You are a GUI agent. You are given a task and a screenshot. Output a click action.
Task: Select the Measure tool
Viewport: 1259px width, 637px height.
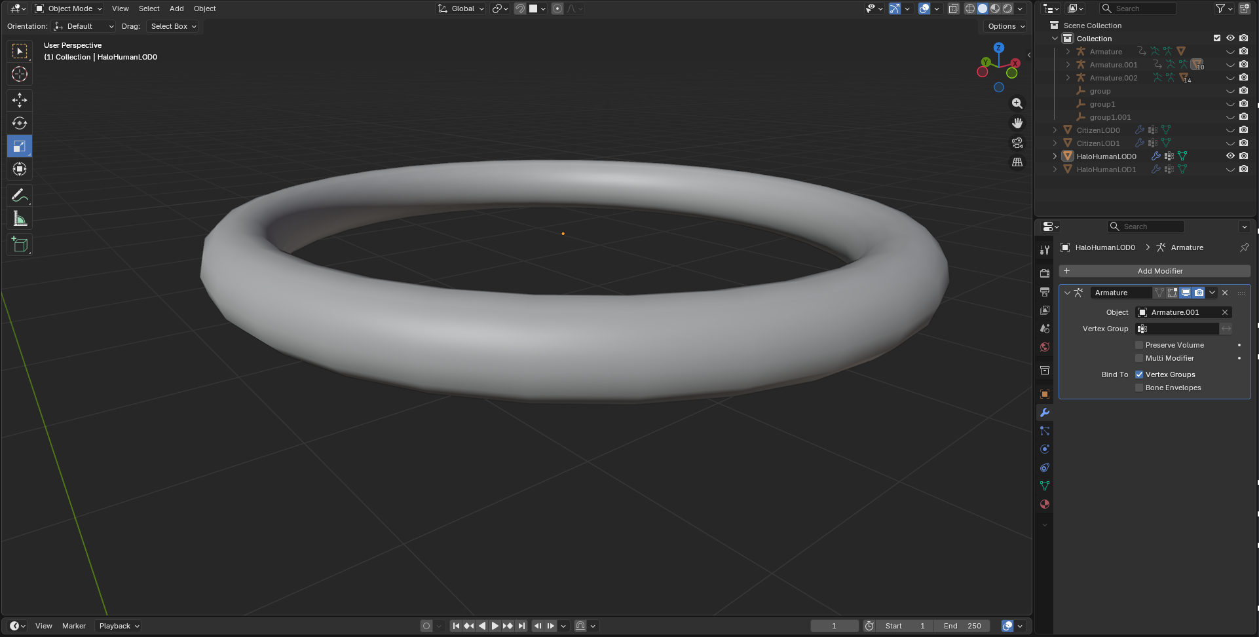[x=20, y=219]
